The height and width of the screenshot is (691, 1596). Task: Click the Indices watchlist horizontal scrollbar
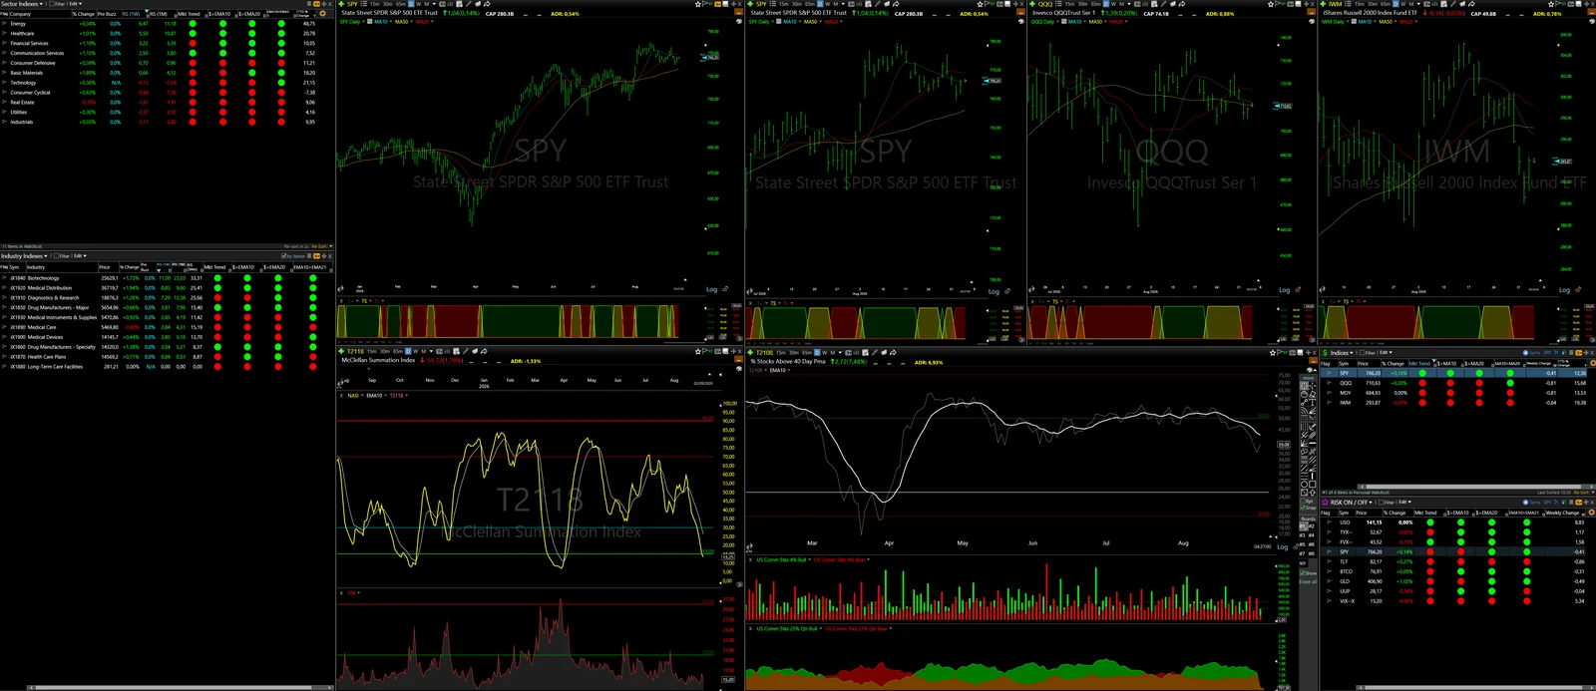pos(1474,487)
